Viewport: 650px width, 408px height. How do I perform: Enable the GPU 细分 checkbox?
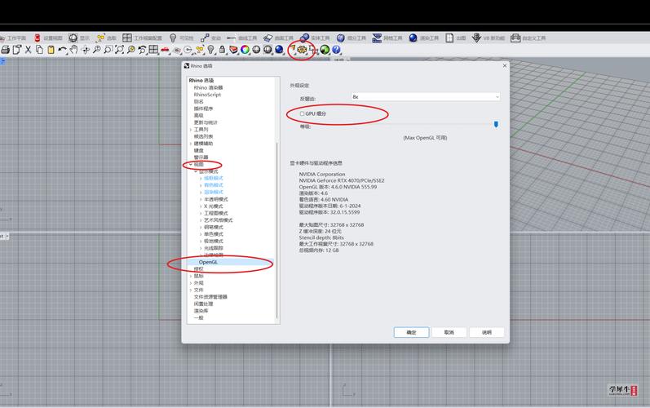(x=302, y=113)
